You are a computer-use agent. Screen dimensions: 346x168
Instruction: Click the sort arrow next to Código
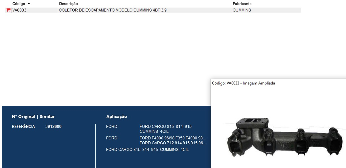(x=29, y=3)
